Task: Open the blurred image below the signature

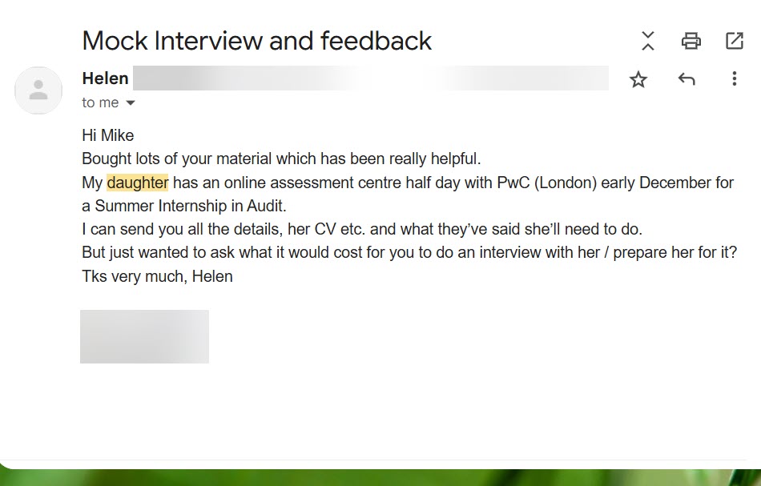Action: (144, 336)
